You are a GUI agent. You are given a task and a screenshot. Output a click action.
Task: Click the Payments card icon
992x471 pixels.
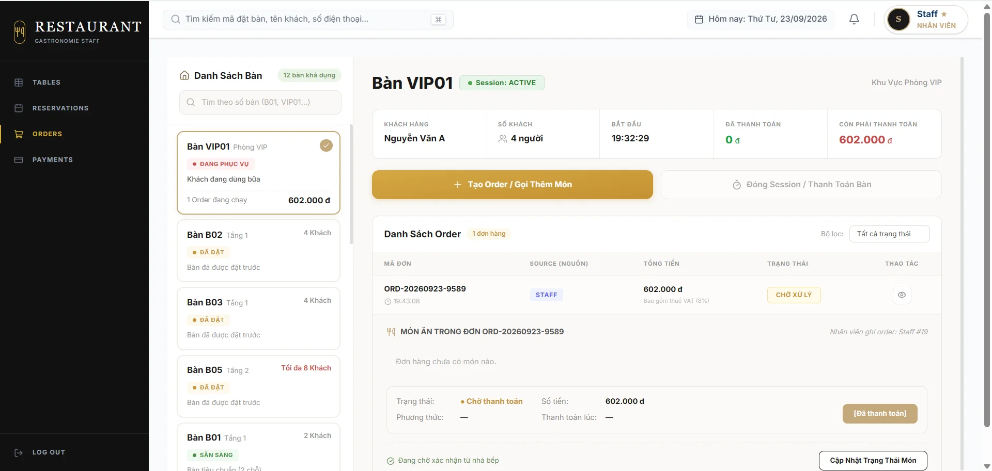tap(19, 160)
